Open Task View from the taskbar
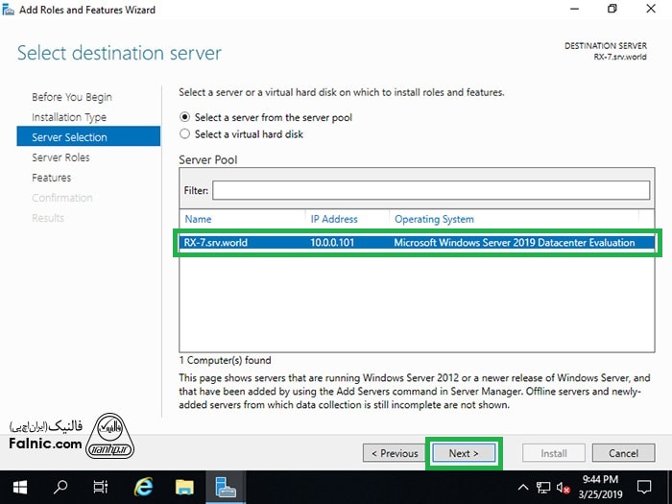Screen dimensions: 672x504 tap(101, 487)
